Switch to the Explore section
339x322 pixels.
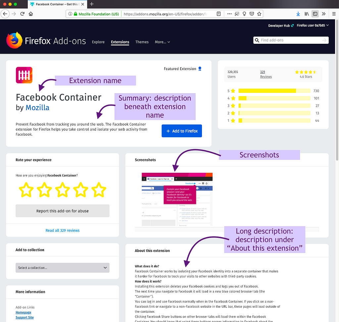point(98,42)
